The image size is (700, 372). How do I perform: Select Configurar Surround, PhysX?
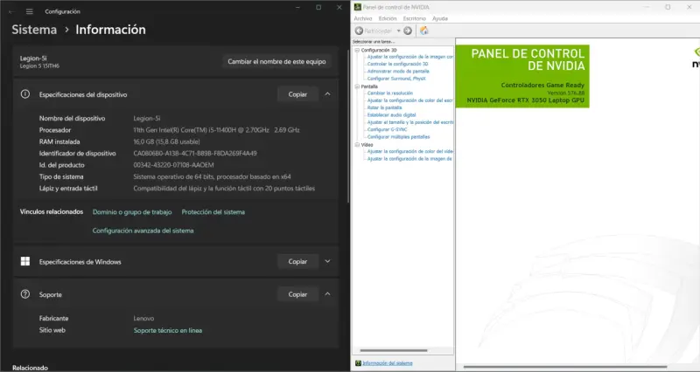[396, 79]
